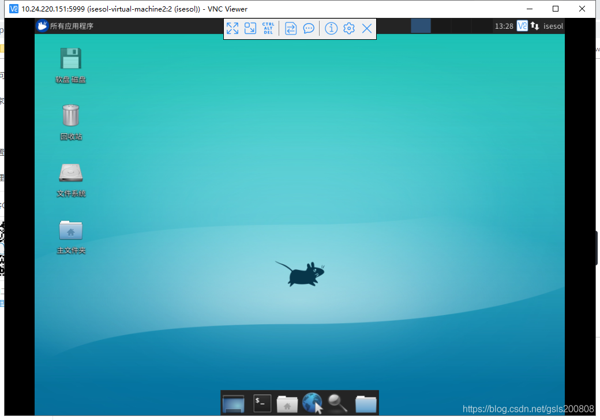Open VNC Viewer properties gear

pos(349,28)
